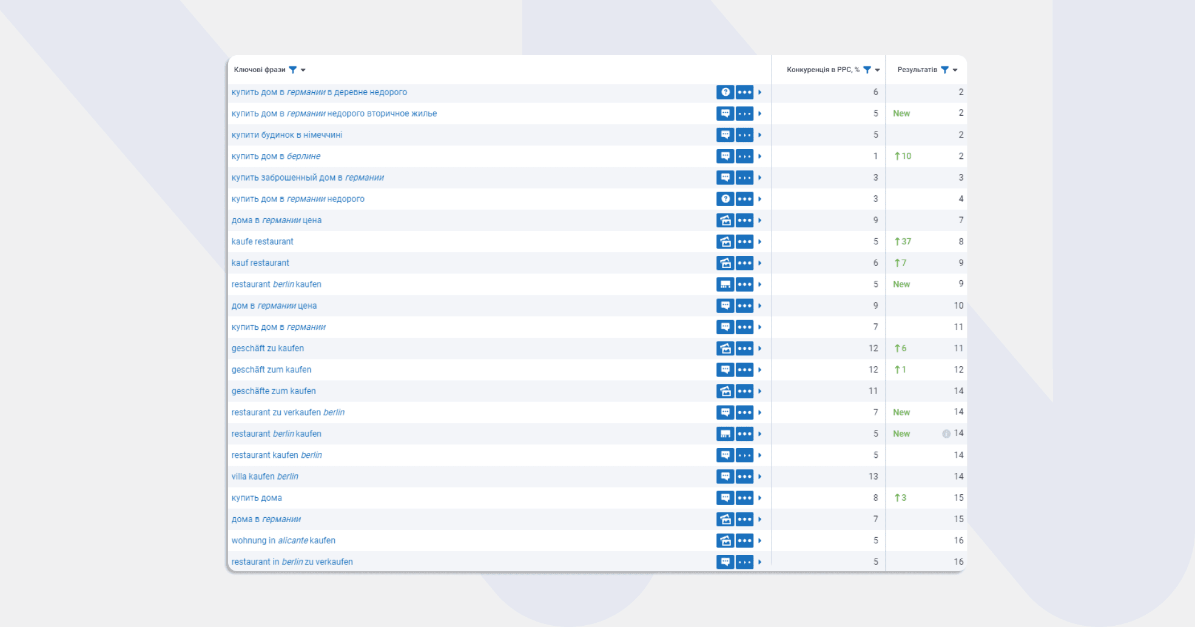Image resolution: width=1195 pixels, height=627 pixels.
Task: Open dropdown arrow for 'Результатів' column
Action: point(955,70)
